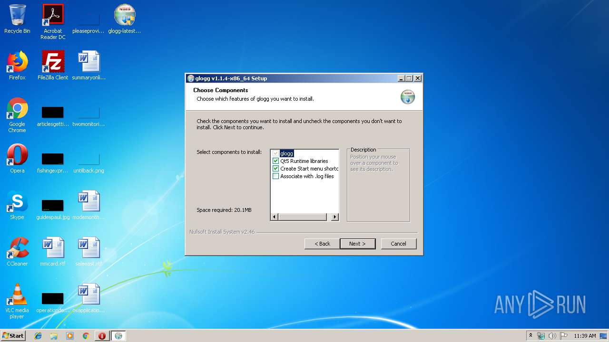Toggle the disabled glogg component checkbox

pos(275,153)
